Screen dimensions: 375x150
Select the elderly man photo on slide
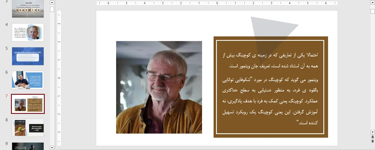[x=159, y=87]
